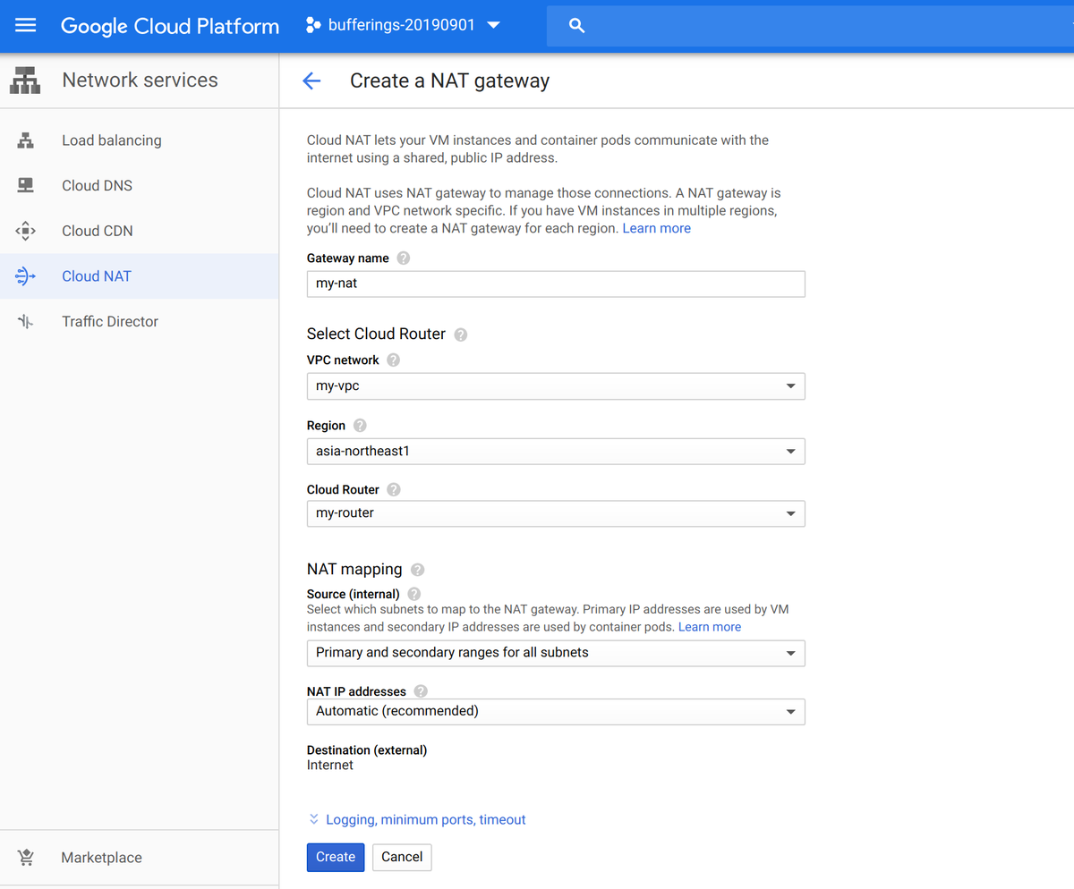The height and width of the screenshot is (889, 1074).
Task: Click the help icon beside Region
Action: pos(360,426)
